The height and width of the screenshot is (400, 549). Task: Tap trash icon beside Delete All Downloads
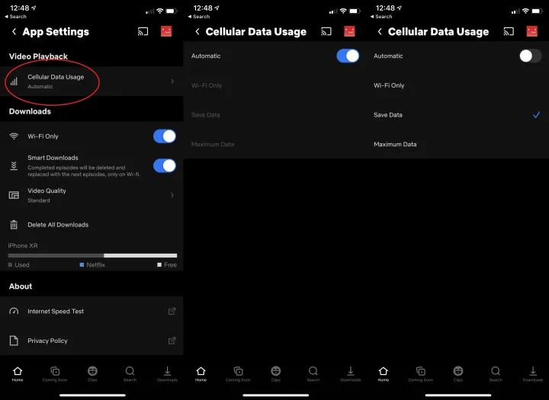(x=14, y=225)
